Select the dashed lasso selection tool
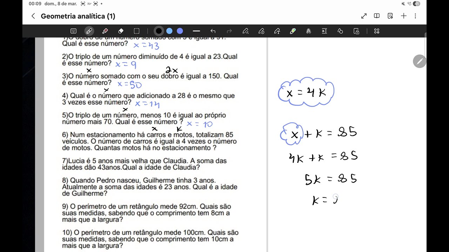449x252 pixels. point(136,31)
